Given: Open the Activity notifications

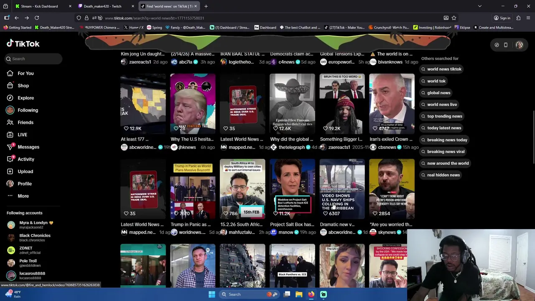Looking at the screenshot, I should pos(25,159).
